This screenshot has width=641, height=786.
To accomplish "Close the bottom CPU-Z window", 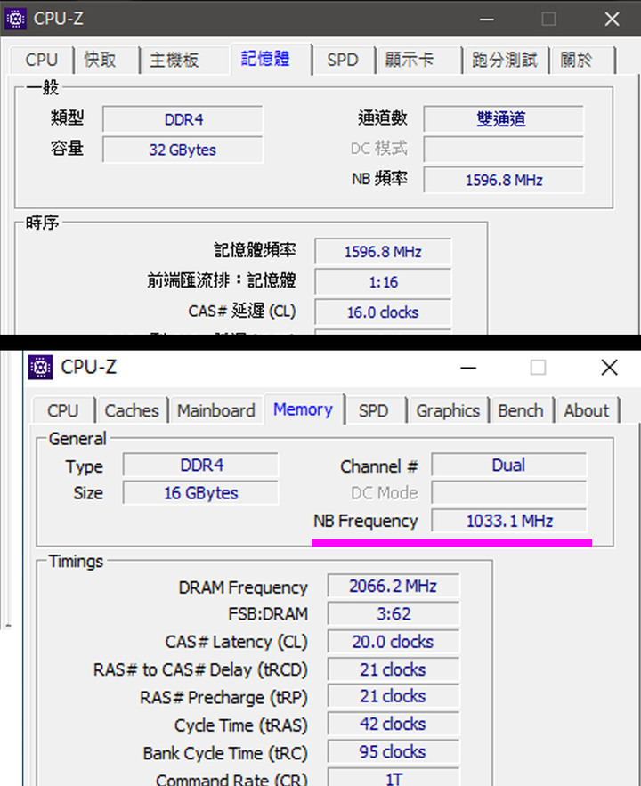I will (x=610, y=368).
